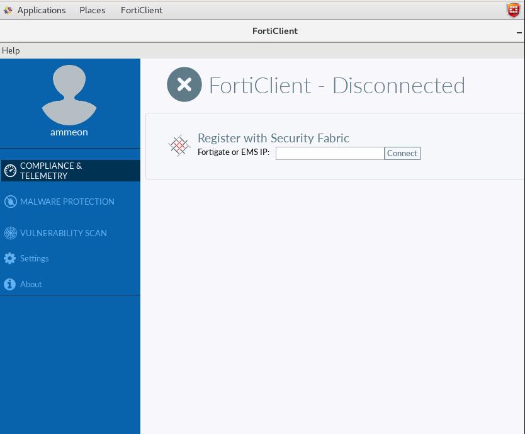525x434 pixels.
Task: Select the Compliance & Telemetry tab
Action: pyautogui.click(x=71, y=171)
